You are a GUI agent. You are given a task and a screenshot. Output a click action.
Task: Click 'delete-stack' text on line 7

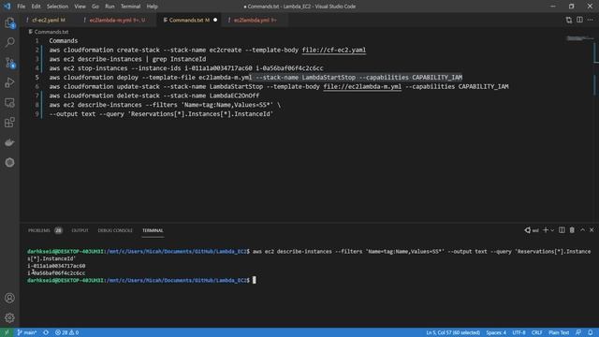[x=138, y=95]
